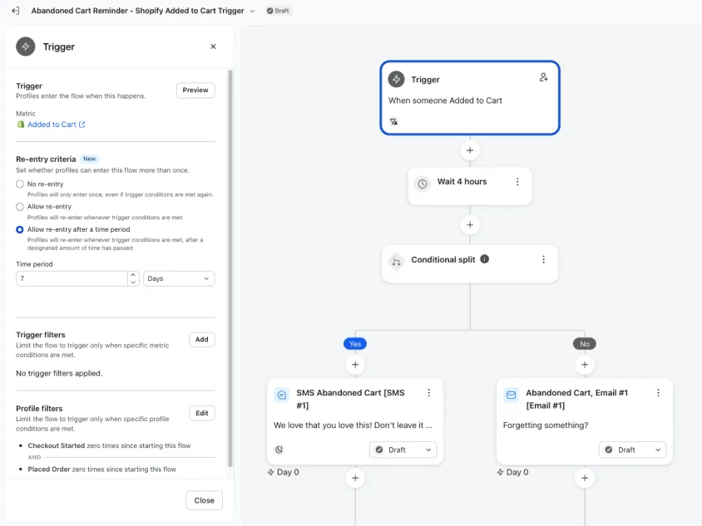The height and width of the screenshot is (526, 702).
Task: Click the plus button under the Yes branch
Action: coord(355,365)
